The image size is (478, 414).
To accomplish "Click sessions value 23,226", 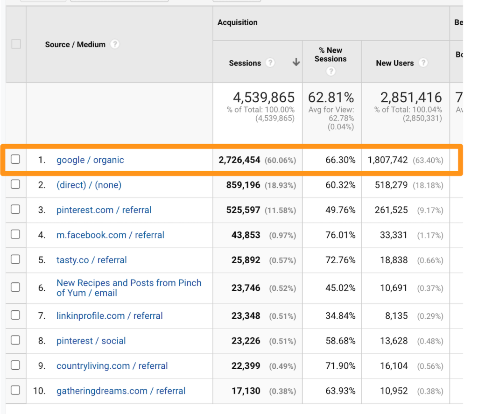I will point(246,341).
